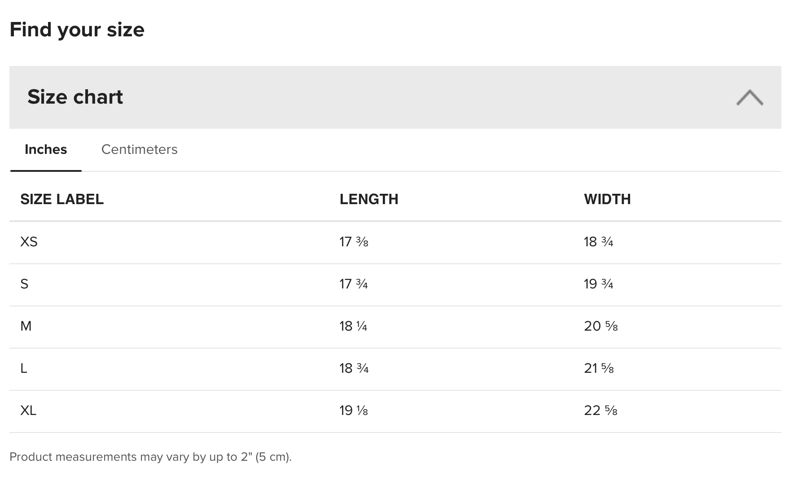Select the XS size label cell
The width and height of the screenshot is (789, 489).
point(29,242)
